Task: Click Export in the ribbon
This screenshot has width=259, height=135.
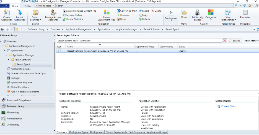Action: coord(144,11)
